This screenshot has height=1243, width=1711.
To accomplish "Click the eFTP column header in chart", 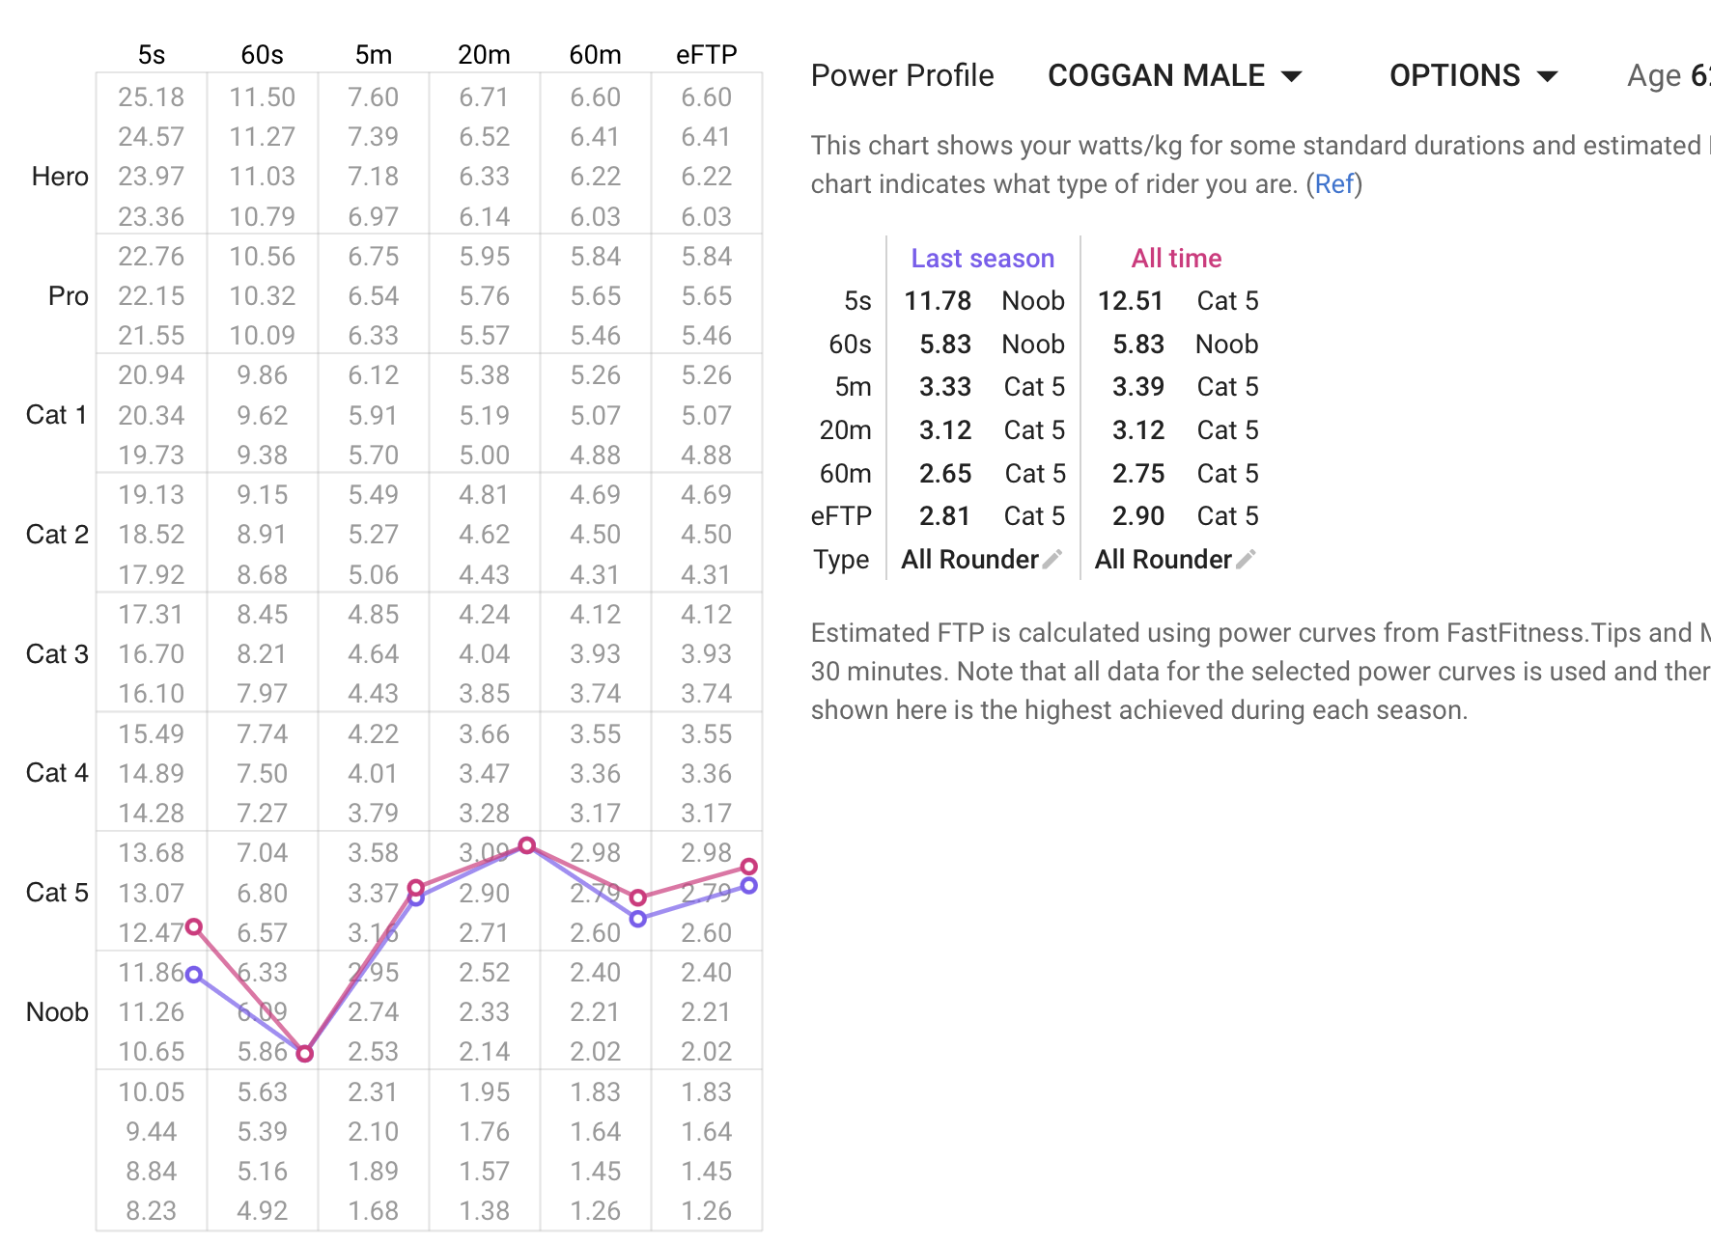I will tap(707, 54).
